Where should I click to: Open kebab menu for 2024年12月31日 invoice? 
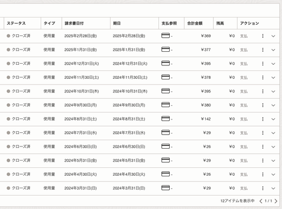tap(263, 64)
